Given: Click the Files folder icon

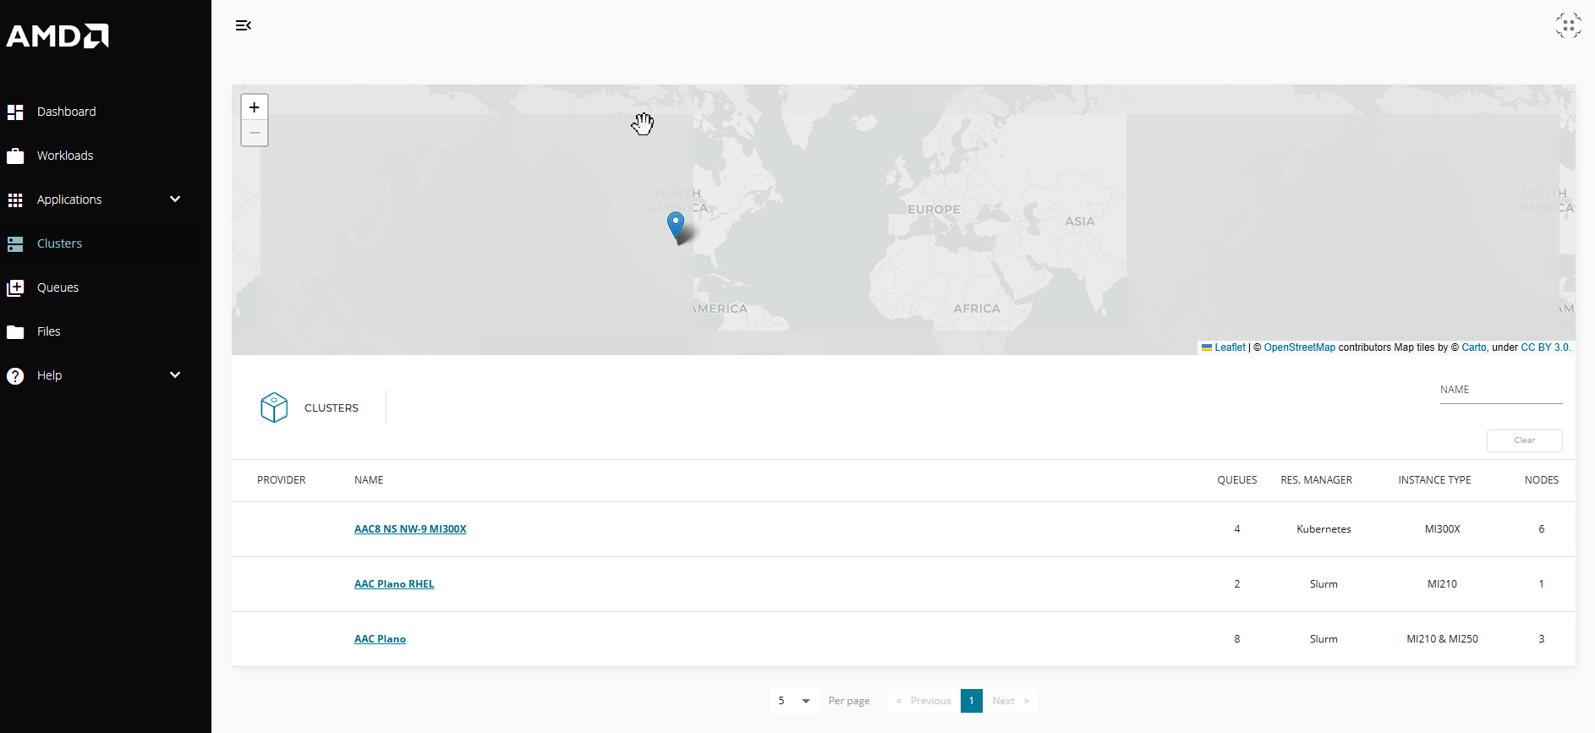Looking at the screenshot, I should [15, 331].
